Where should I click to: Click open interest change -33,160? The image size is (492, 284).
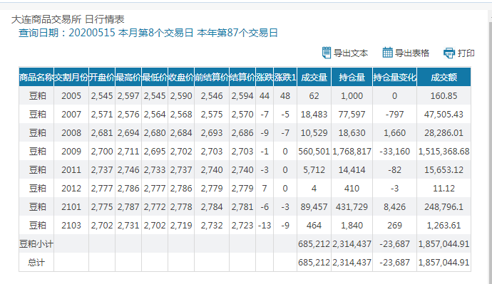point(395,151)
